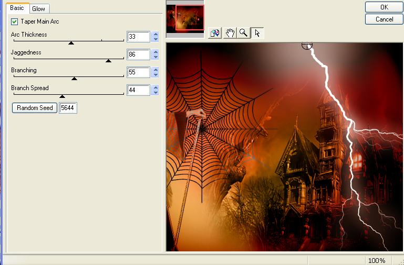This screenshot has width=404, height=265.
Task: Select the Zoom magnifier tool
Action: tap(243, 33)
